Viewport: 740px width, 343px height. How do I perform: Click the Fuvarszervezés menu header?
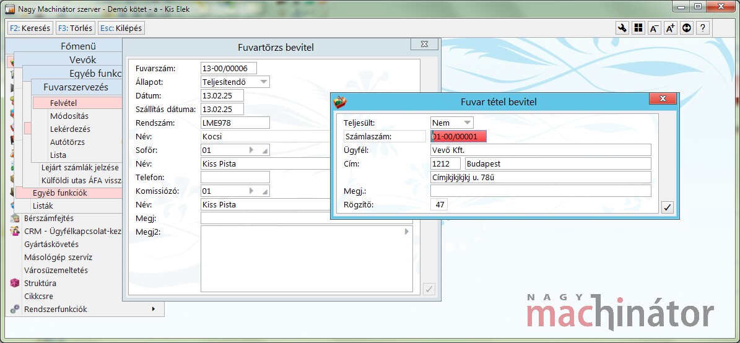point(76,87)
